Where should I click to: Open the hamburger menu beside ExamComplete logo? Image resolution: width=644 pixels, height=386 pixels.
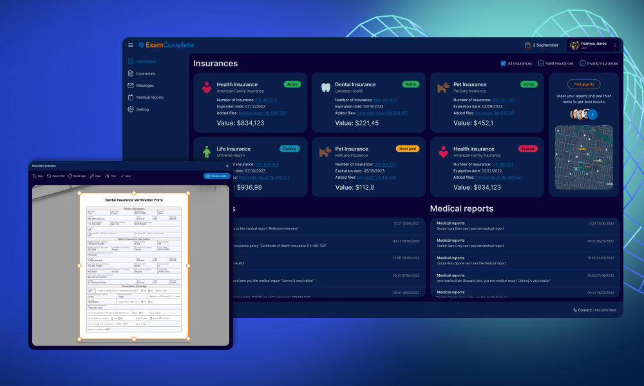click(x=131, y=45)
